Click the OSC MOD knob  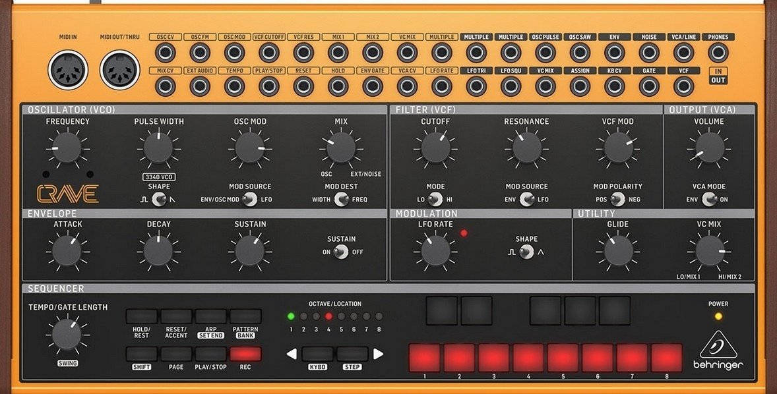[x=250, y=148]
